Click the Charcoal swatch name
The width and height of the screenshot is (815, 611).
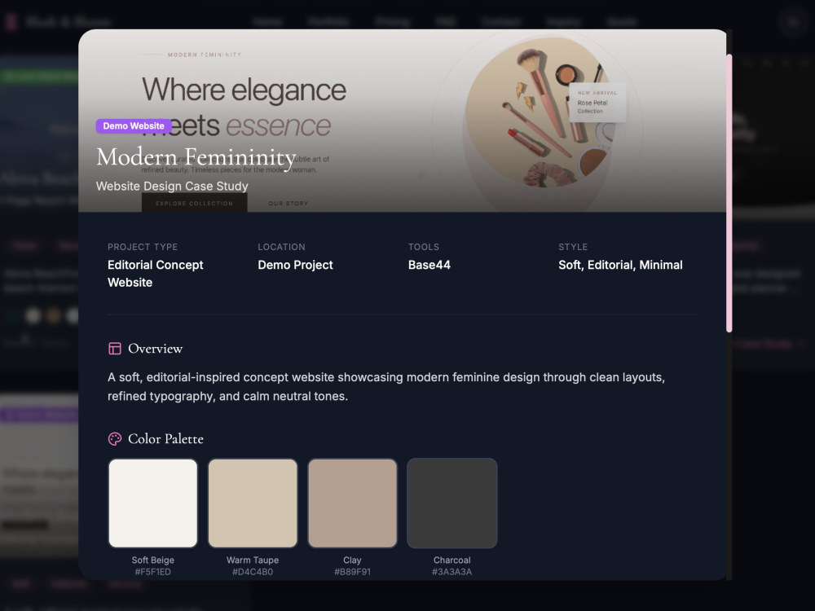coord(452,560)
